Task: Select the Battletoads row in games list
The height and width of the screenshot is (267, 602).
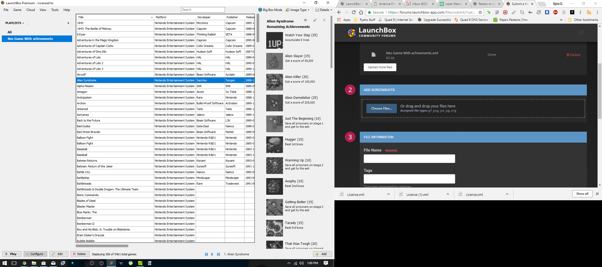Action: click(x=165, y=184)
